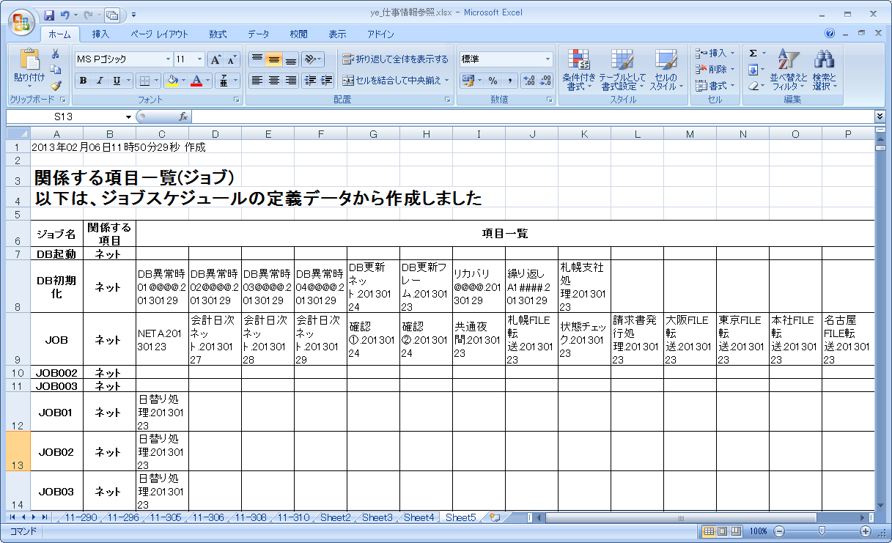Toggle bold formatting
892x543 pixels.
(83, 81)
